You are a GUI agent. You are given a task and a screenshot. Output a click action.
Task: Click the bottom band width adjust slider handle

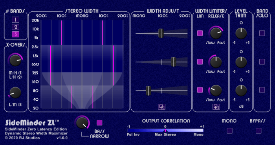click(148, 91)
